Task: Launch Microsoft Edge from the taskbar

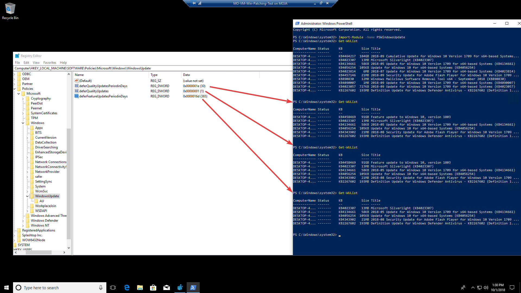Action: [127, 288]
